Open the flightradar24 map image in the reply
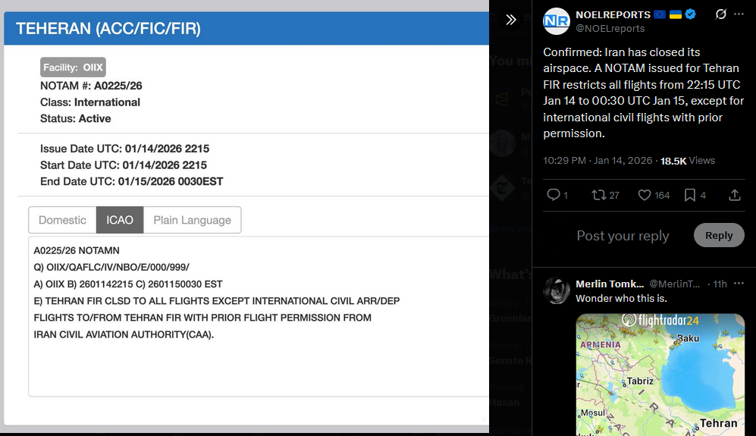 coord(660,375)
